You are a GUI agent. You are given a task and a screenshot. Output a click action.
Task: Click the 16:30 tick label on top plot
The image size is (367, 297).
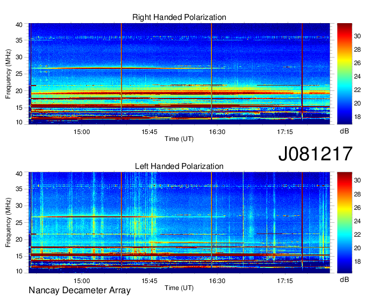(217, 132)
